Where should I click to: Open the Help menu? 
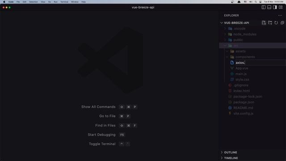pos(84,2)
